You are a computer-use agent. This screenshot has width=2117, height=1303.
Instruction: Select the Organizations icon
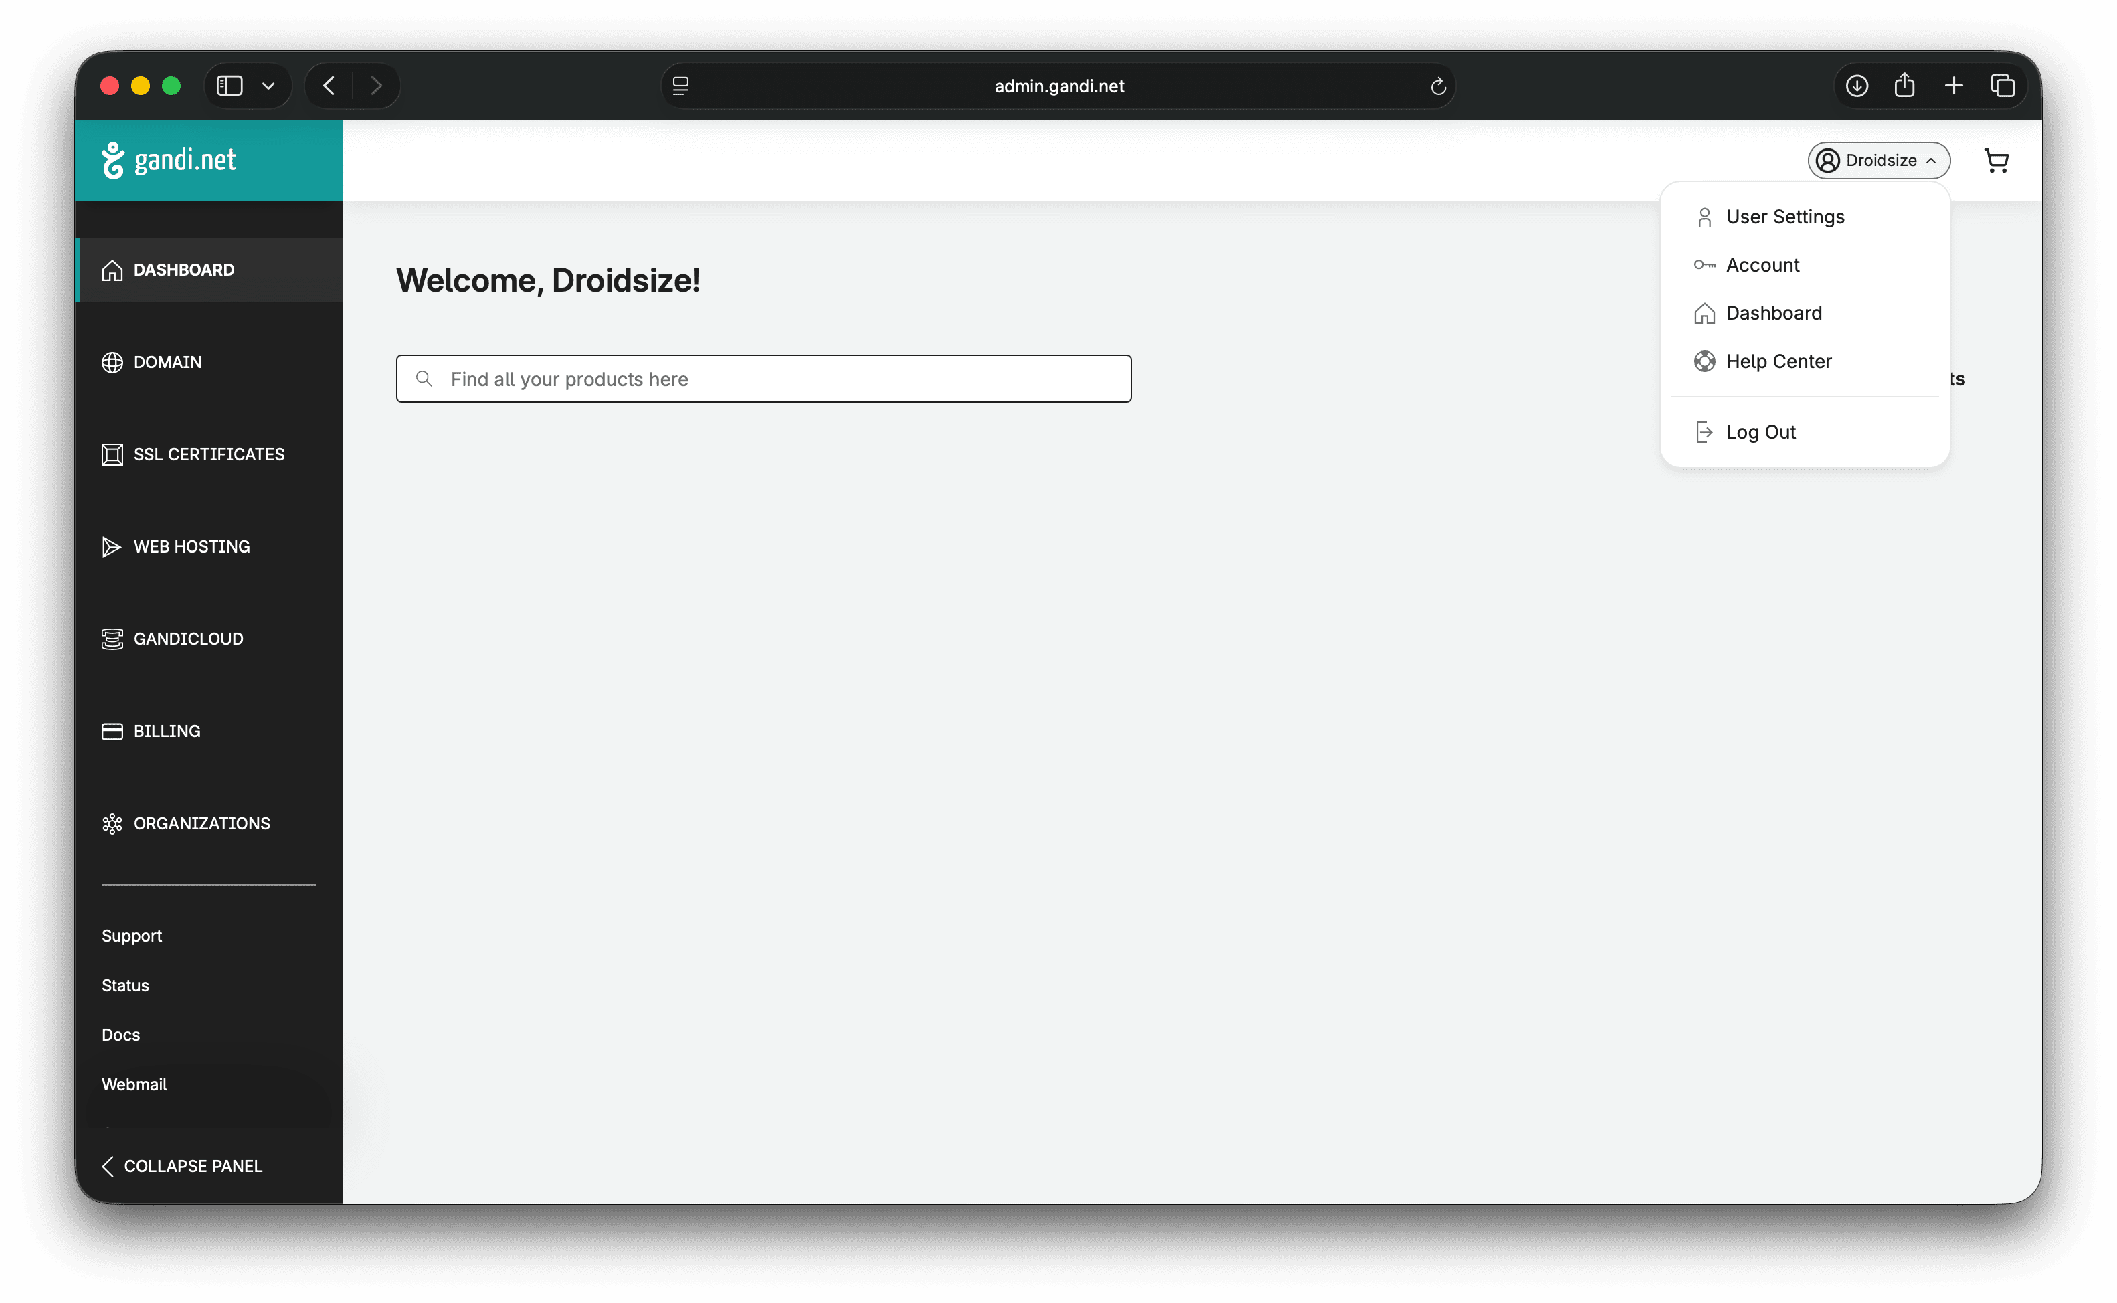tap(113, 824)
